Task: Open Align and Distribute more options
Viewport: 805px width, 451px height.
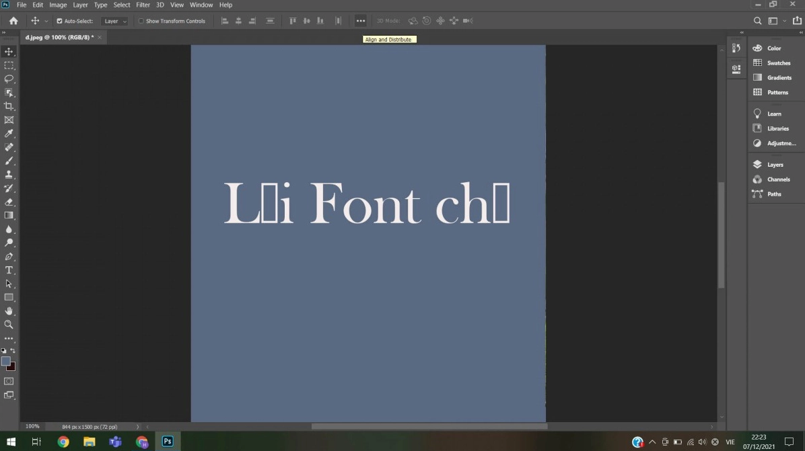Action: pyautogui.click(x=360, y=21)
